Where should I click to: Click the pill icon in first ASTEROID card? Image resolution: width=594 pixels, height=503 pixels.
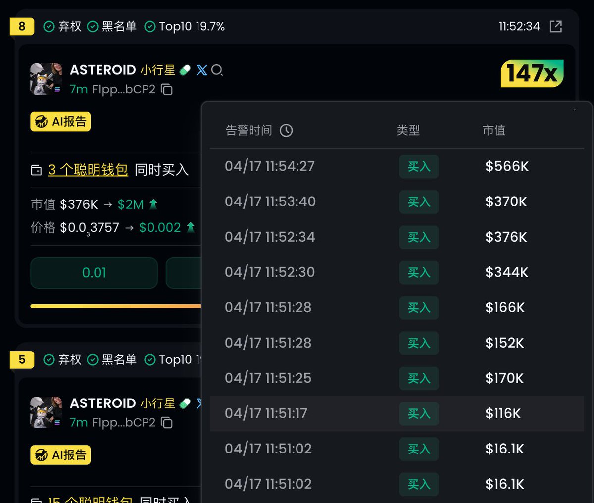tap(185, 70)
